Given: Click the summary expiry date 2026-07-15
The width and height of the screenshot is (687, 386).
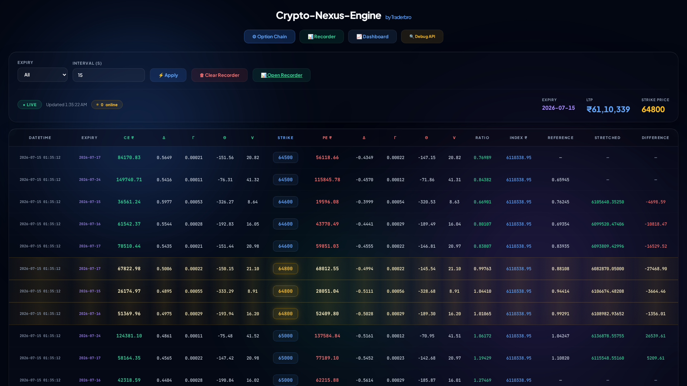Looking at the screenshot, I should pos(558,108).
